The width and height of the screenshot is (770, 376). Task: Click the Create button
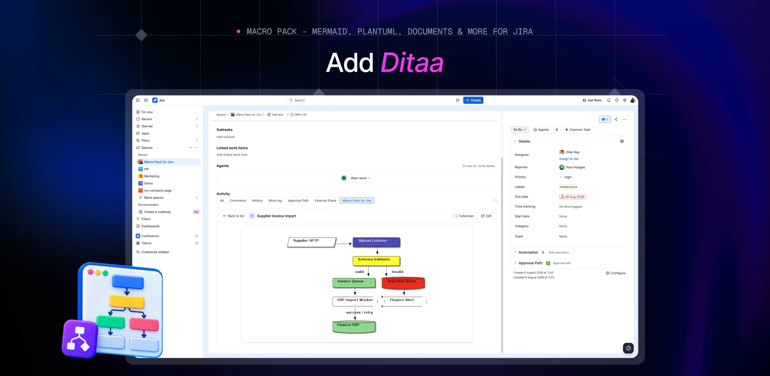coord(473,100)
